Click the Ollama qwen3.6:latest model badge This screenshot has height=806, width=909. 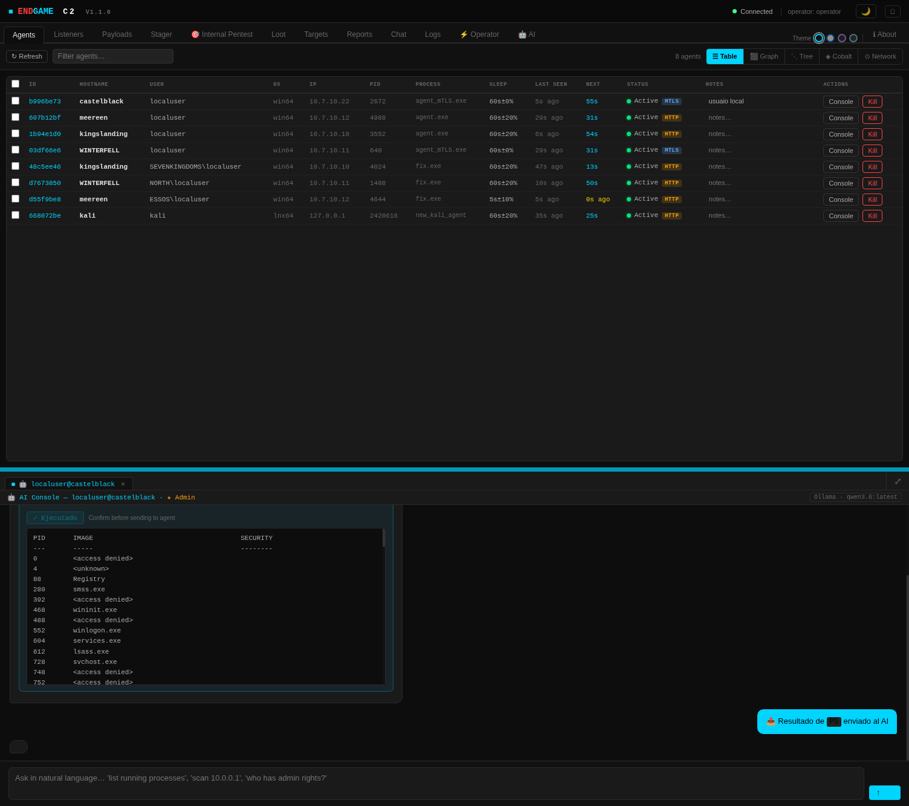pos(855,497)
